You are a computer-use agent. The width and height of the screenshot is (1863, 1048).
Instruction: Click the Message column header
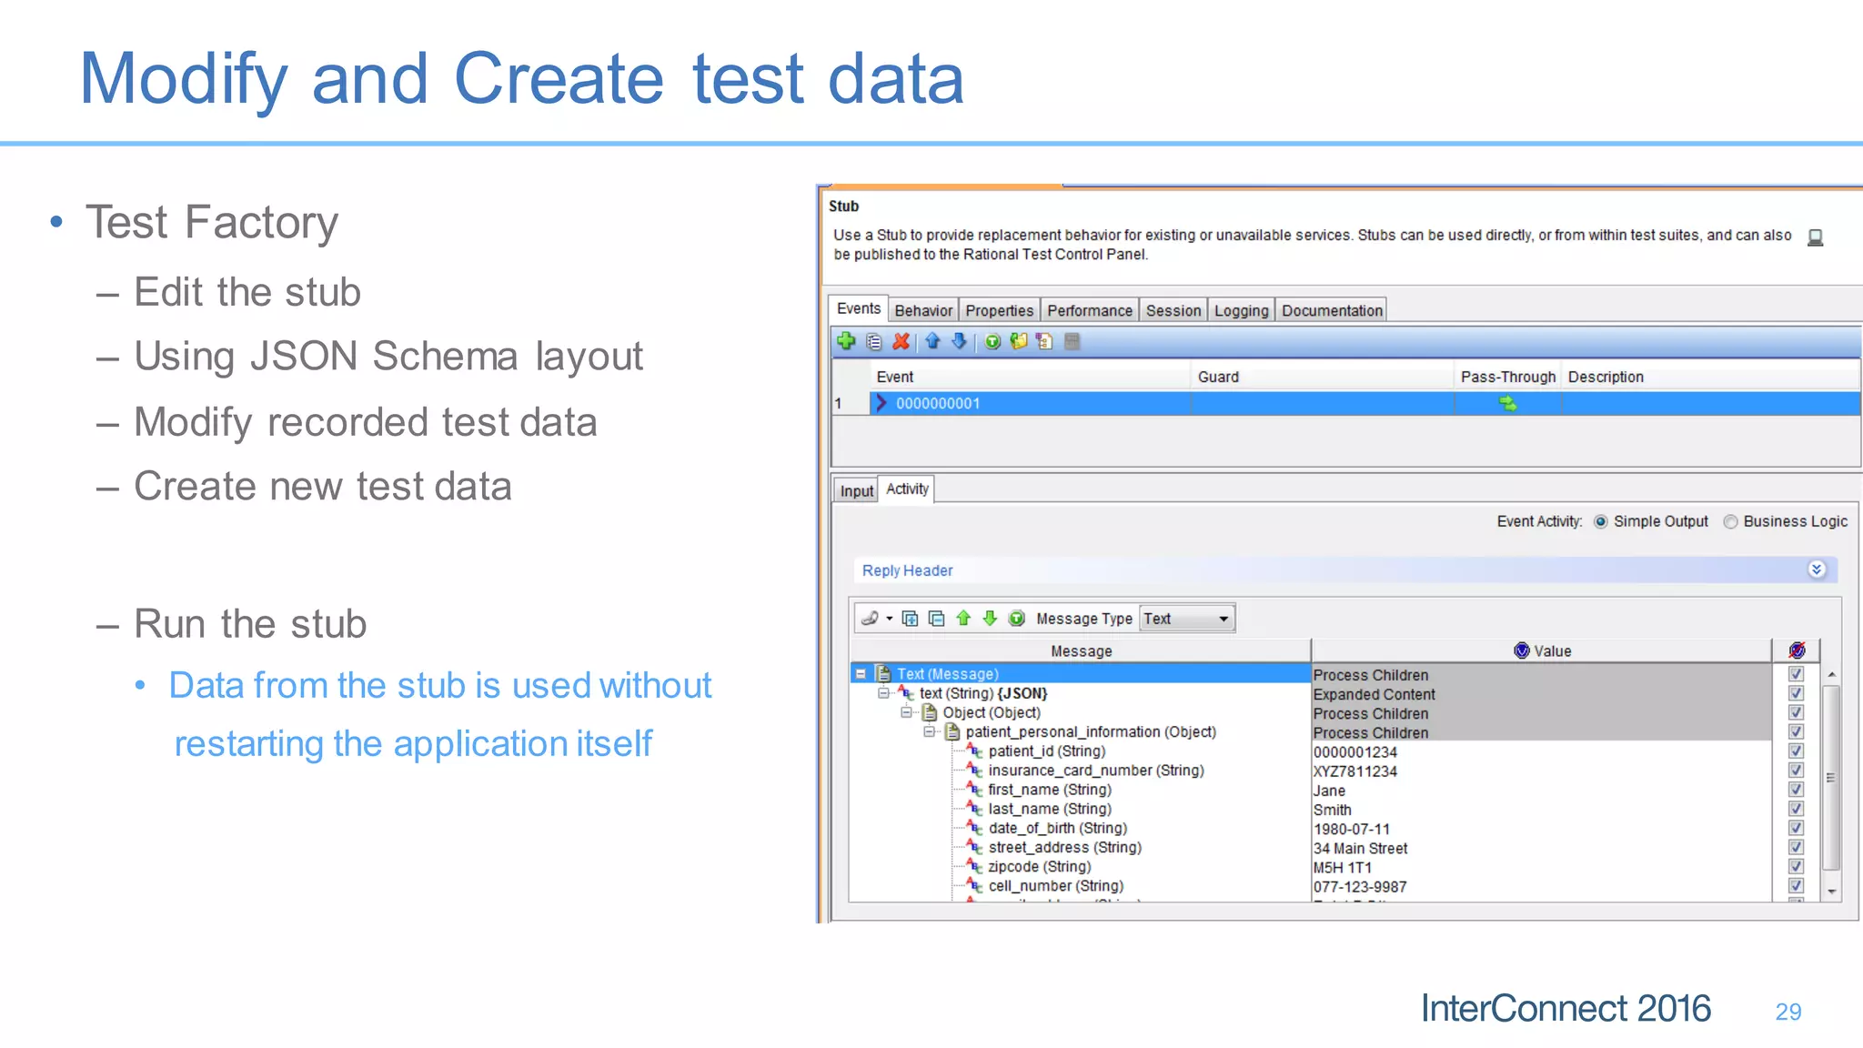pos(1081,650)
